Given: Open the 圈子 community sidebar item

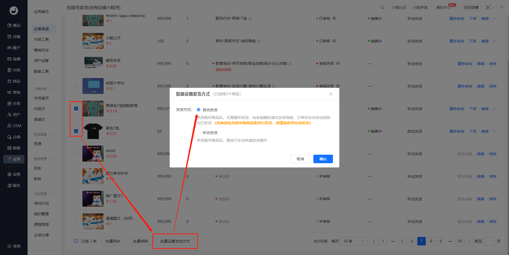Looking at the screenshot, I should tap(14, 48).
